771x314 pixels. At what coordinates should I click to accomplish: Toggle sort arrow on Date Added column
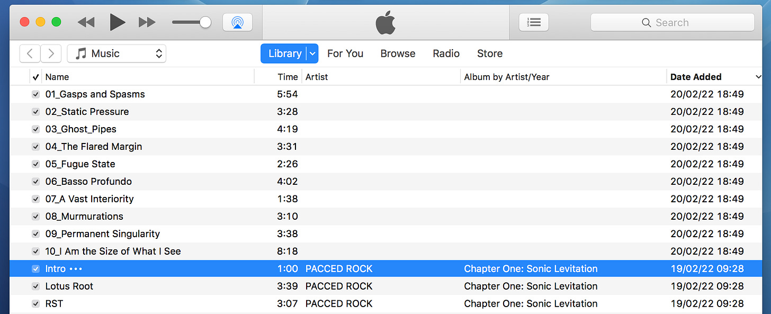coord(758,77)
